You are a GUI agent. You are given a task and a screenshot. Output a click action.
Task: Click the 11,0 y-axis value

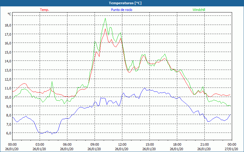8,88
